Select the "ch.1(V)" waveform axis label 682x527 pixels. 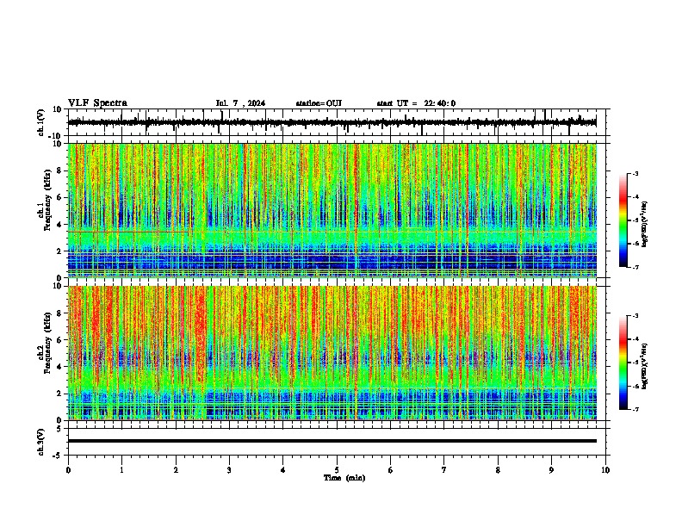[41, 122]
